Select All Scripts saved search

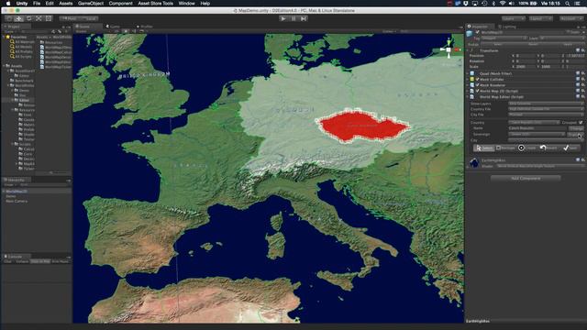pos(20,57)
